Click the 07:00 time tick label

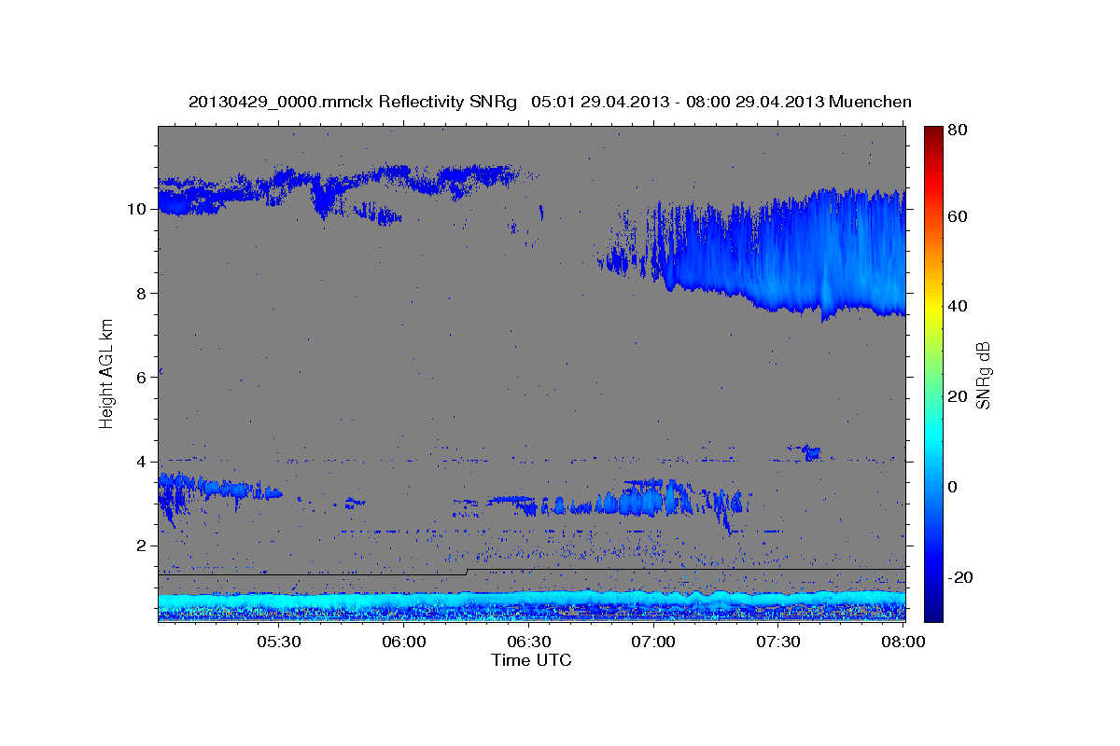[x=654, y=642]
